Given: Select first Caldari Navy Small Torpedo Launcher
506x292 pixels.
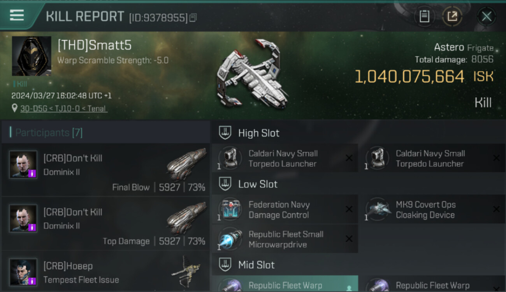Looking at the screenshot, I should coord(285,158).
